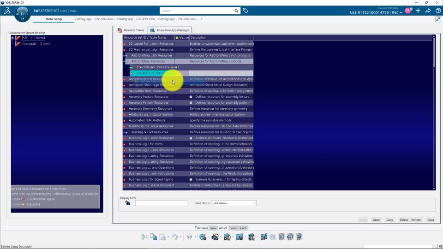Click the search magnifier icon
The width and height of the screenshot is (443, 249).
tap(236, 11)
